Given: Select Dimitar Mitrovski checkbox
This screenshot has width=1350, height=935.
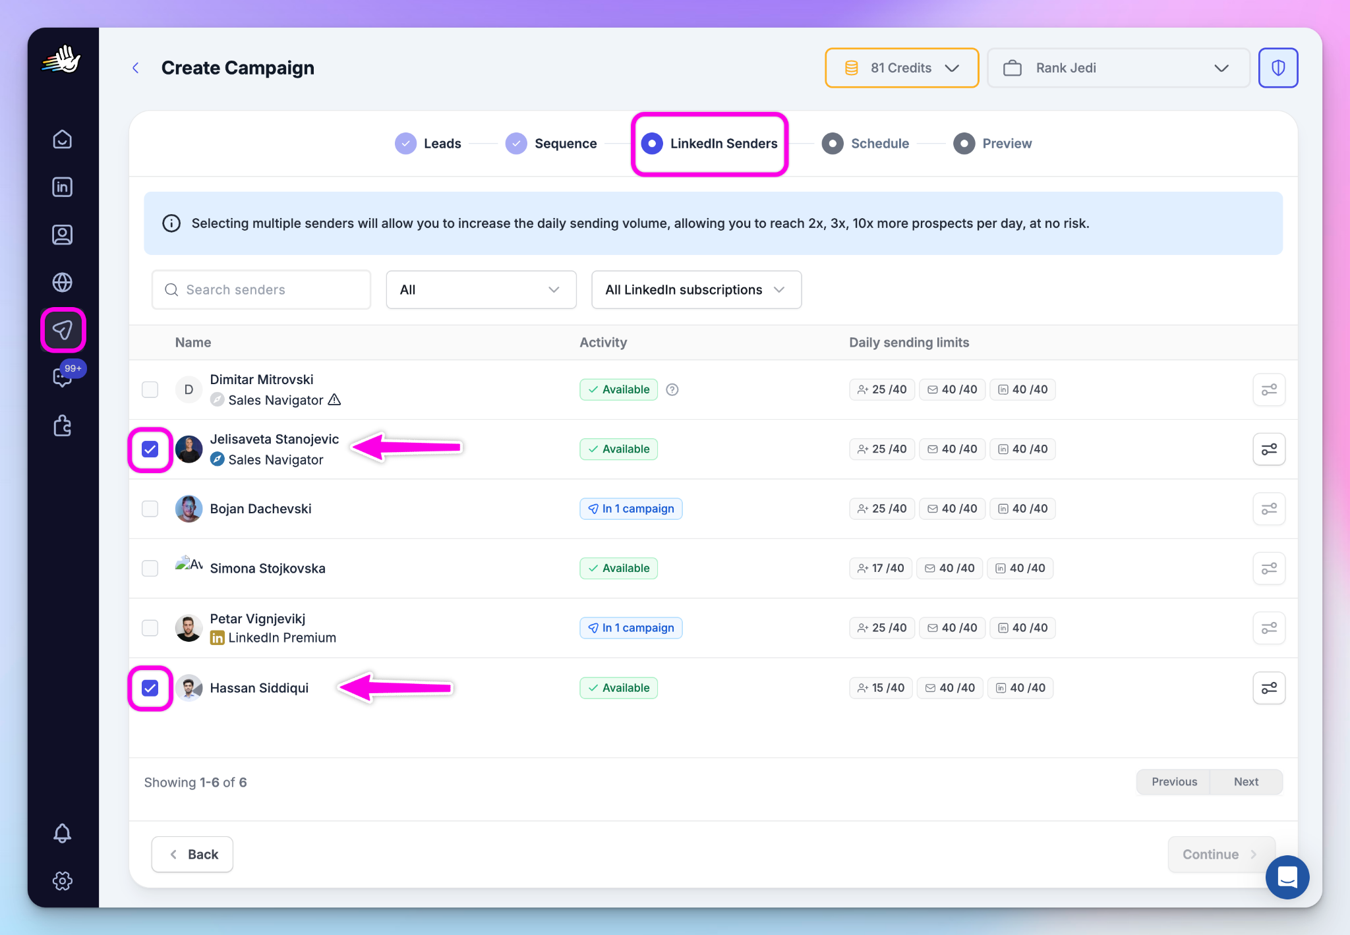Looking at the screenshot, I should (150, 389).
